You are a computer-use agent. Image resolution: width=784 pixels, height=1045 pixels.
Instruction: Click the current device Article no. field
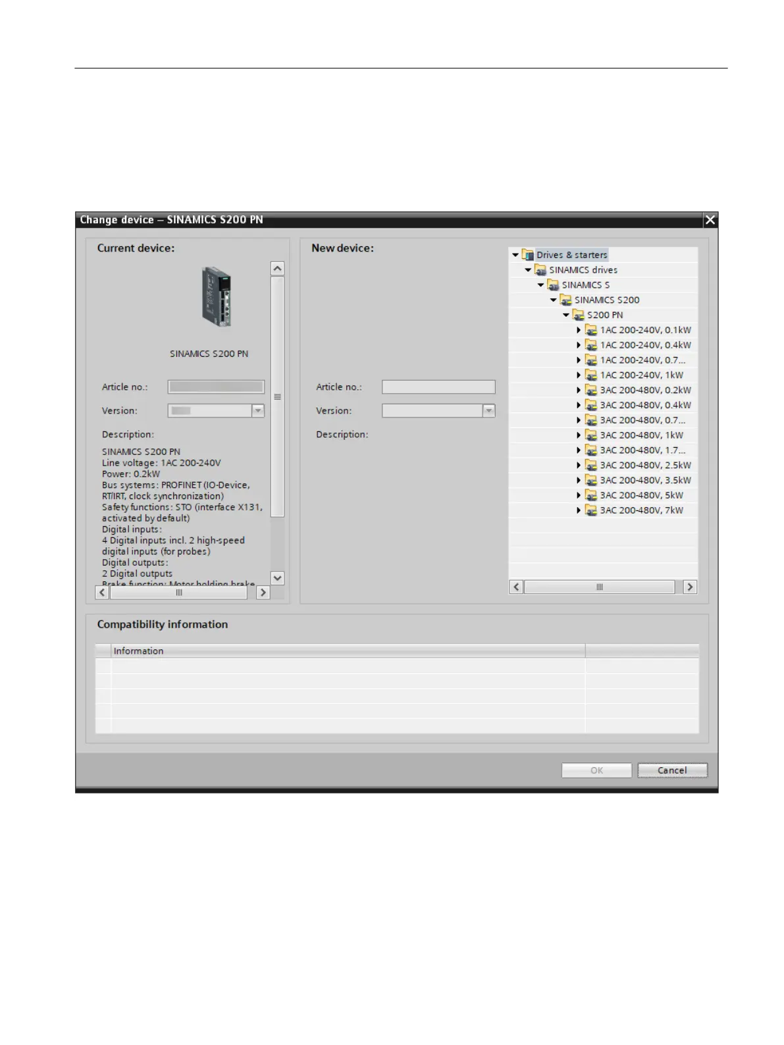216,387
